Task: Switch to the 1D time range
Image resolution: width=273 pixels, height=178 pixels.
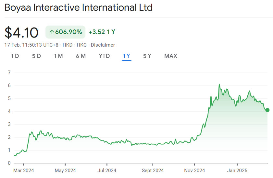Action: [15, 56]
